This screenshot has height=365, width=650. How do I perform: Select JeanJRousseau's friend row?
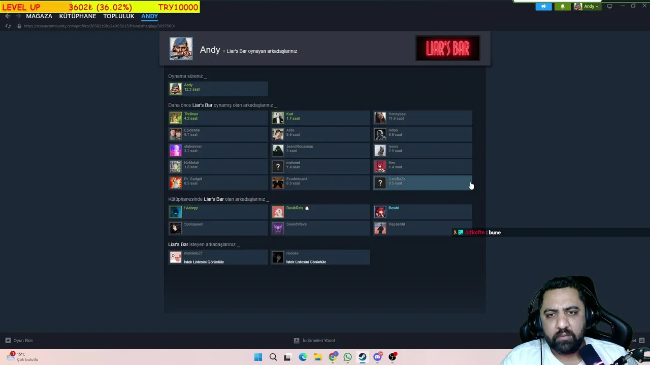point(320,150)
